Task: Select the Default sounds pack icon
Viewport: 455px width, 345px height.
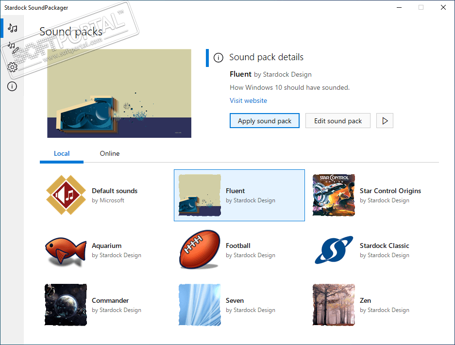Action: click(66, 195)
